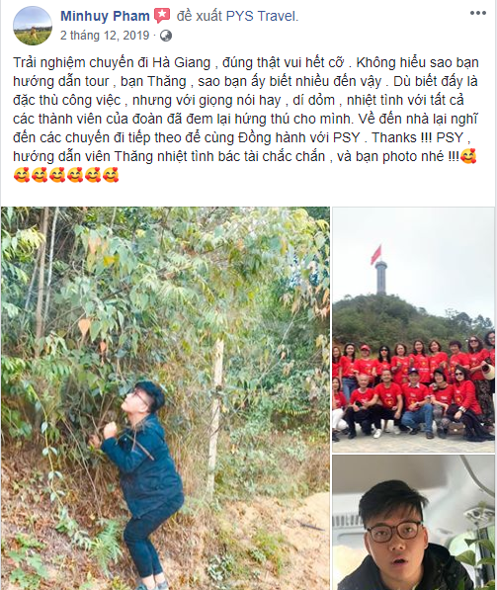Click the person's head in the large photo
This screenshot has width=497, height=590.
(144, 398)
